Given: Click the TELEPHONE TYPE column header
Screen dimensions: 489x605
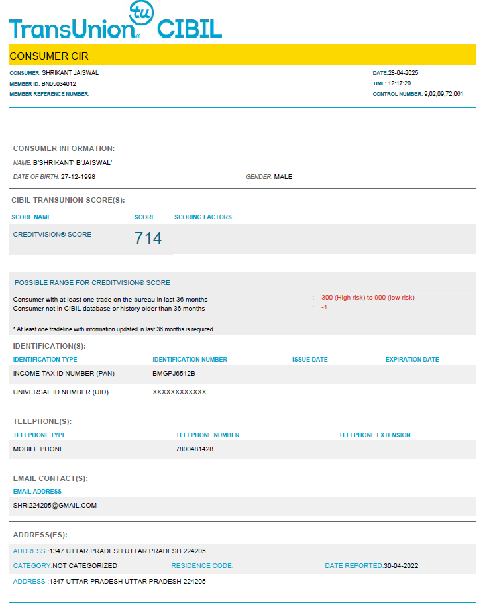Looking at the screenshot, I should point(39,435).
